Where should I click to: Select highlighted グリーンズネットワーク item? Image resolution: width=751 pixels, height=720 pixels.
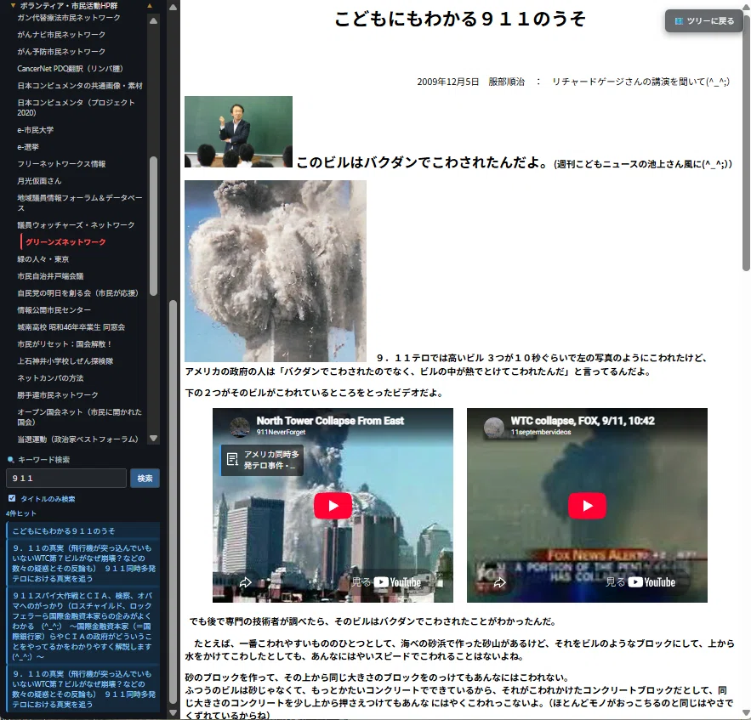click(x=65, y=242)
